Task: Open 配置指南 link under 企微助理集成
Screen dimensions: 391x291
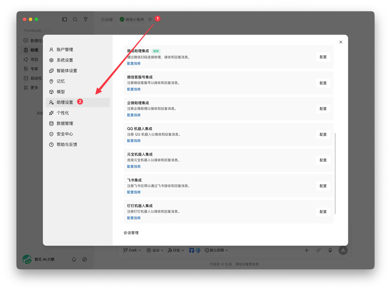Action: coord(134,115)
